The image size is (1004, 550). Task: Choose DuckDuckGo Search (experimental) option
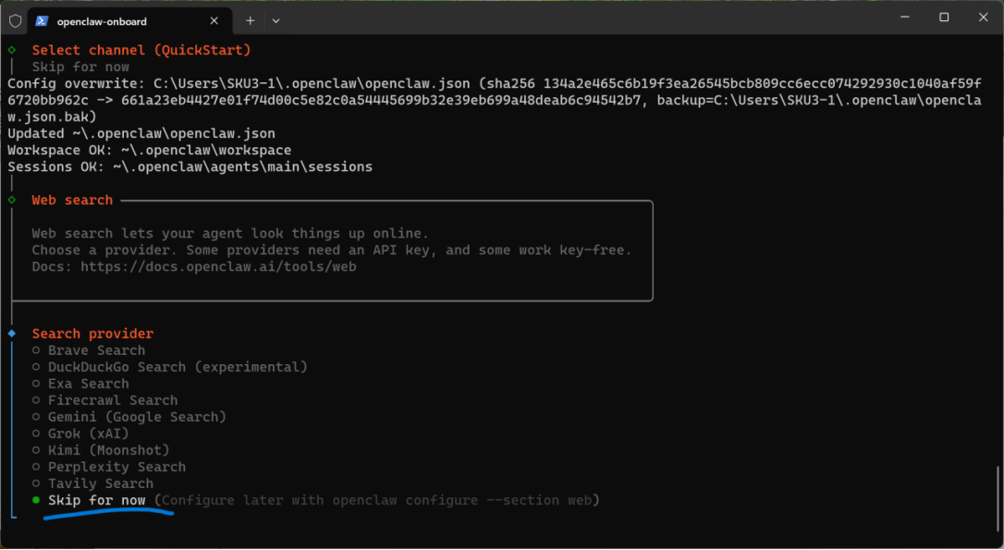click(x=177, y=367)
